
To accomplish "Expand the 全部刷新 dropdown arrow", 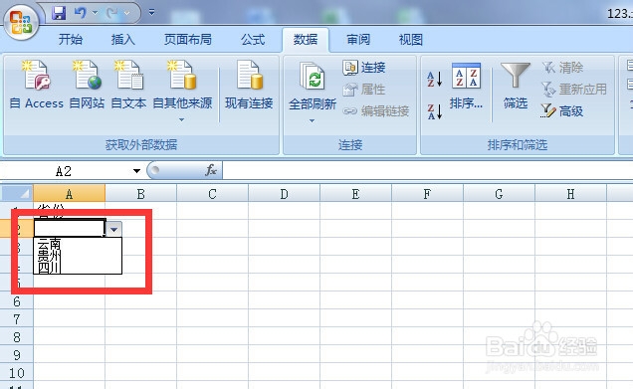I will (x=313, y=120).
